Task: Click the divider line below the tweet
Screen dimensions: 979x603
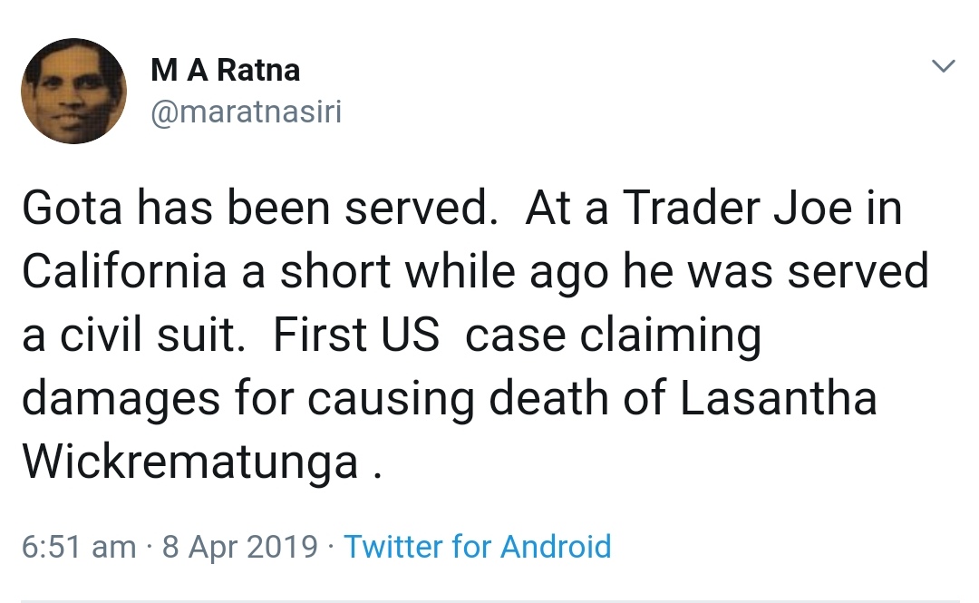Action: pyautogui.click(x=489, y=600)
